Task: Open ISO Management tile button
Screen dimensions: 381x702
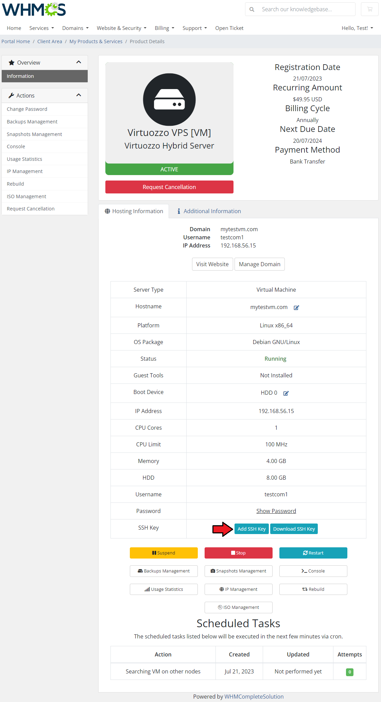Action: coord(239,607)
